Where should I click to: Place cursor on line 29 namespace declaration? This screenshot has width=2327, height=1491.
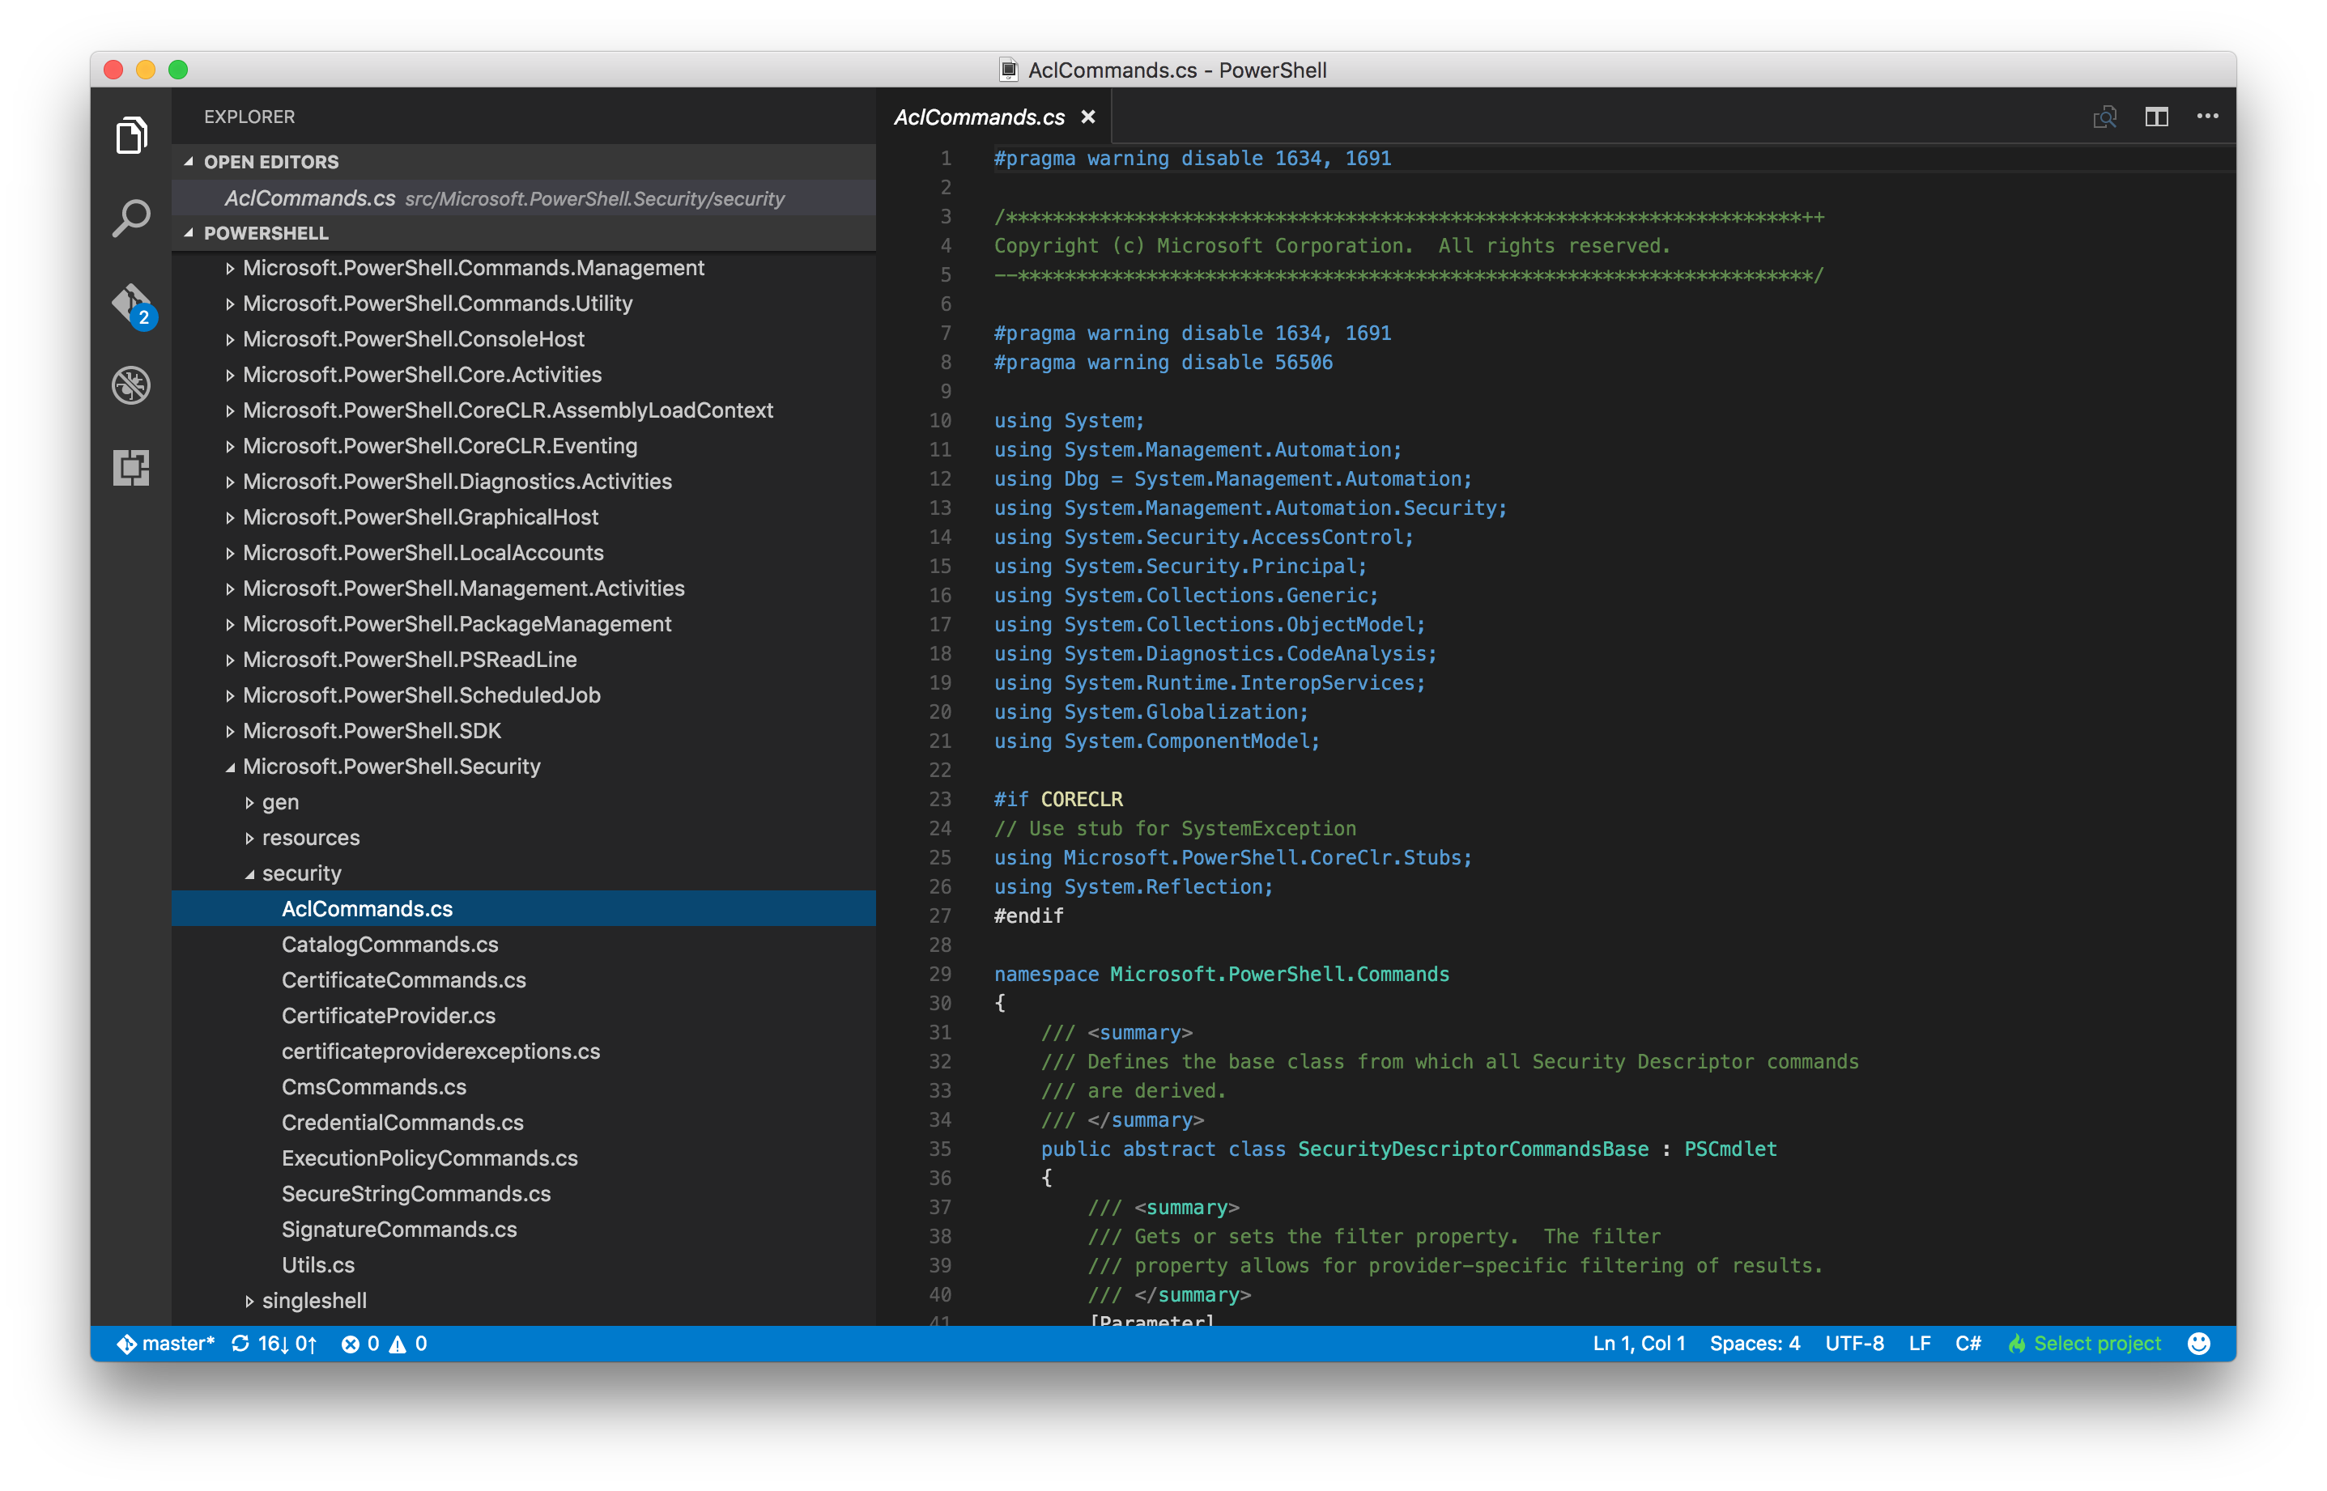coord(1221,974)
